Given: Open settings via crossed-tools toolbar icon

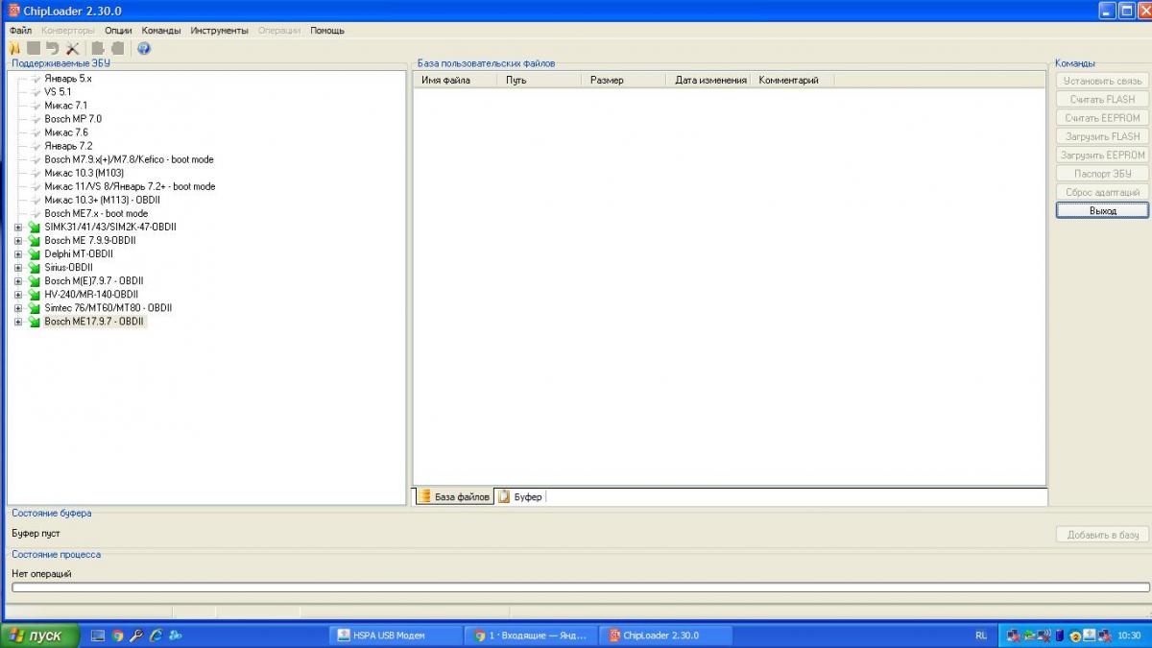Looking at the screenshot, I should [72, 48].
